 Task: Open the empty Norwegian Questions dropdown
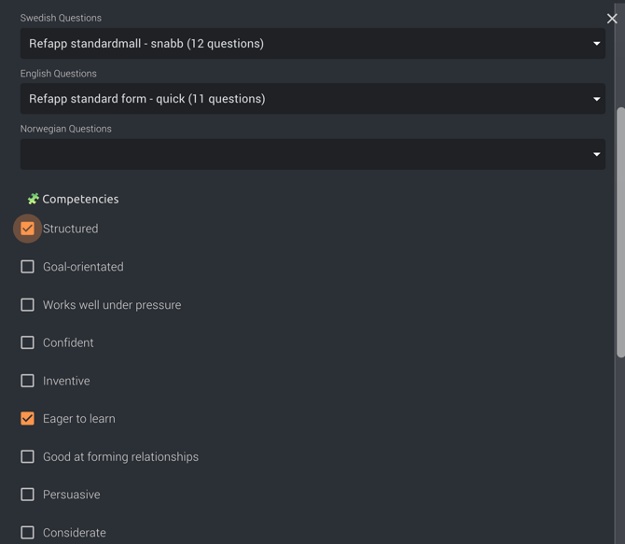tap(312, 154)
